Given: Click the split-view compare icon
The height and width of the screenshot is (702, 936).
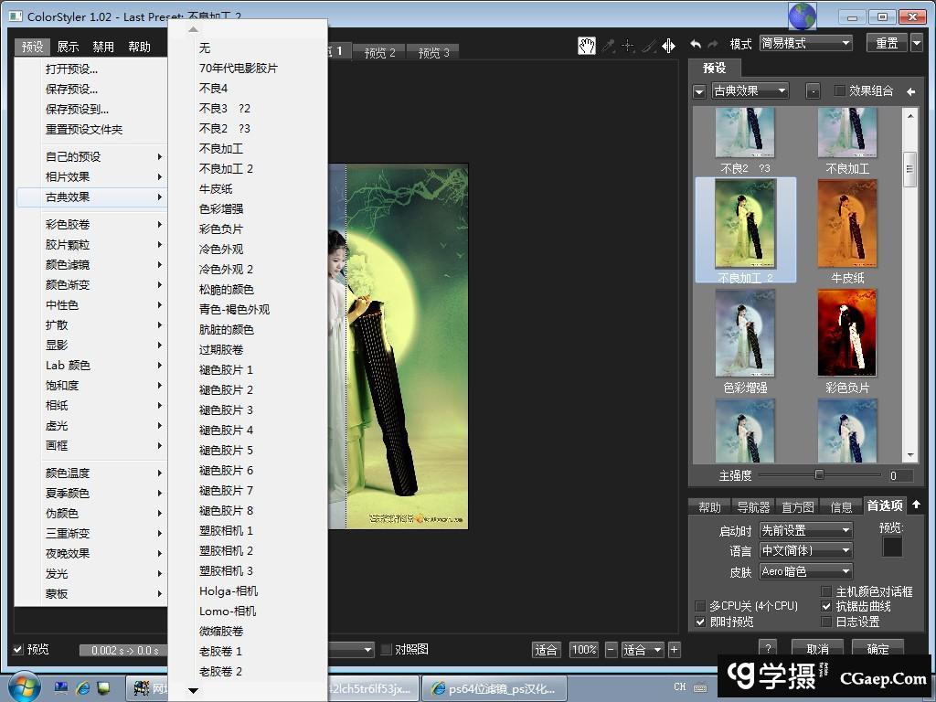Looking at the screenshot, I should click(x=668, y=44).
